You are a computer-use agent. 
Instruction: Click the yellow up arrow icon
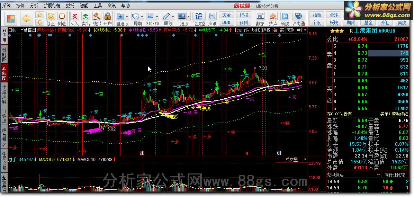[x=39, y=15]
